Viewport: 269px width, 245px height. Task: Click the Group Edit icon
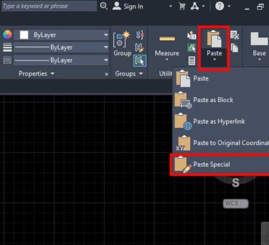pos(140,48)
